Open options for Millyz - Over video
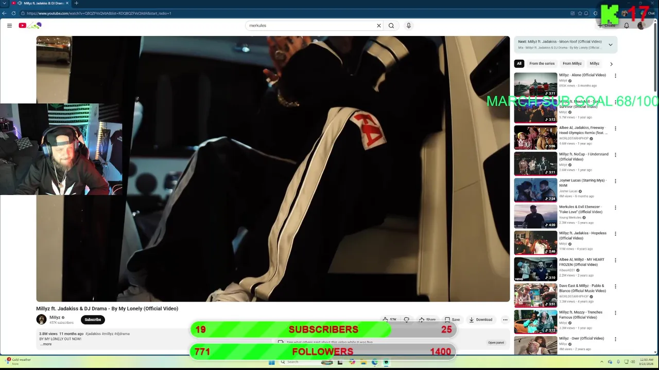The width and height of the screenshot is (659, 370). (615, 339)
